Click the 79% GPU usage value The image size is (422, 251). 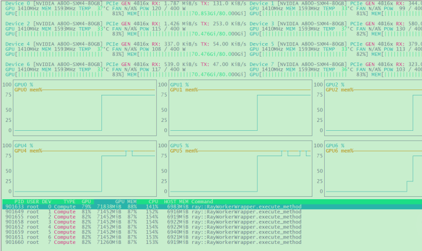click(x=87, y=207)
